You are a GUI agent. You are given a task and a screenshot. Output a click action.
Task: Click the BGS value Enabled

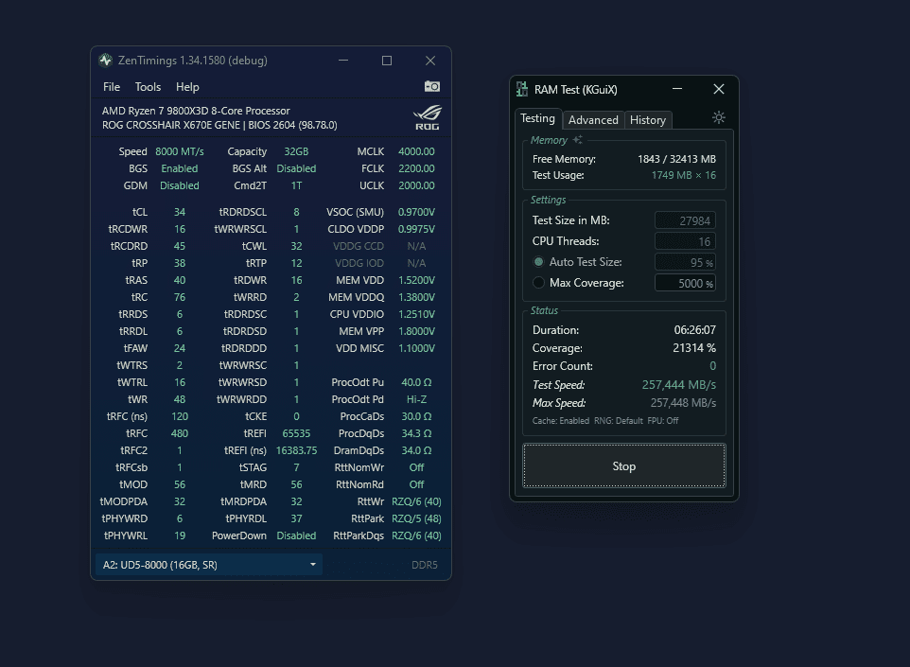[180, 168]
